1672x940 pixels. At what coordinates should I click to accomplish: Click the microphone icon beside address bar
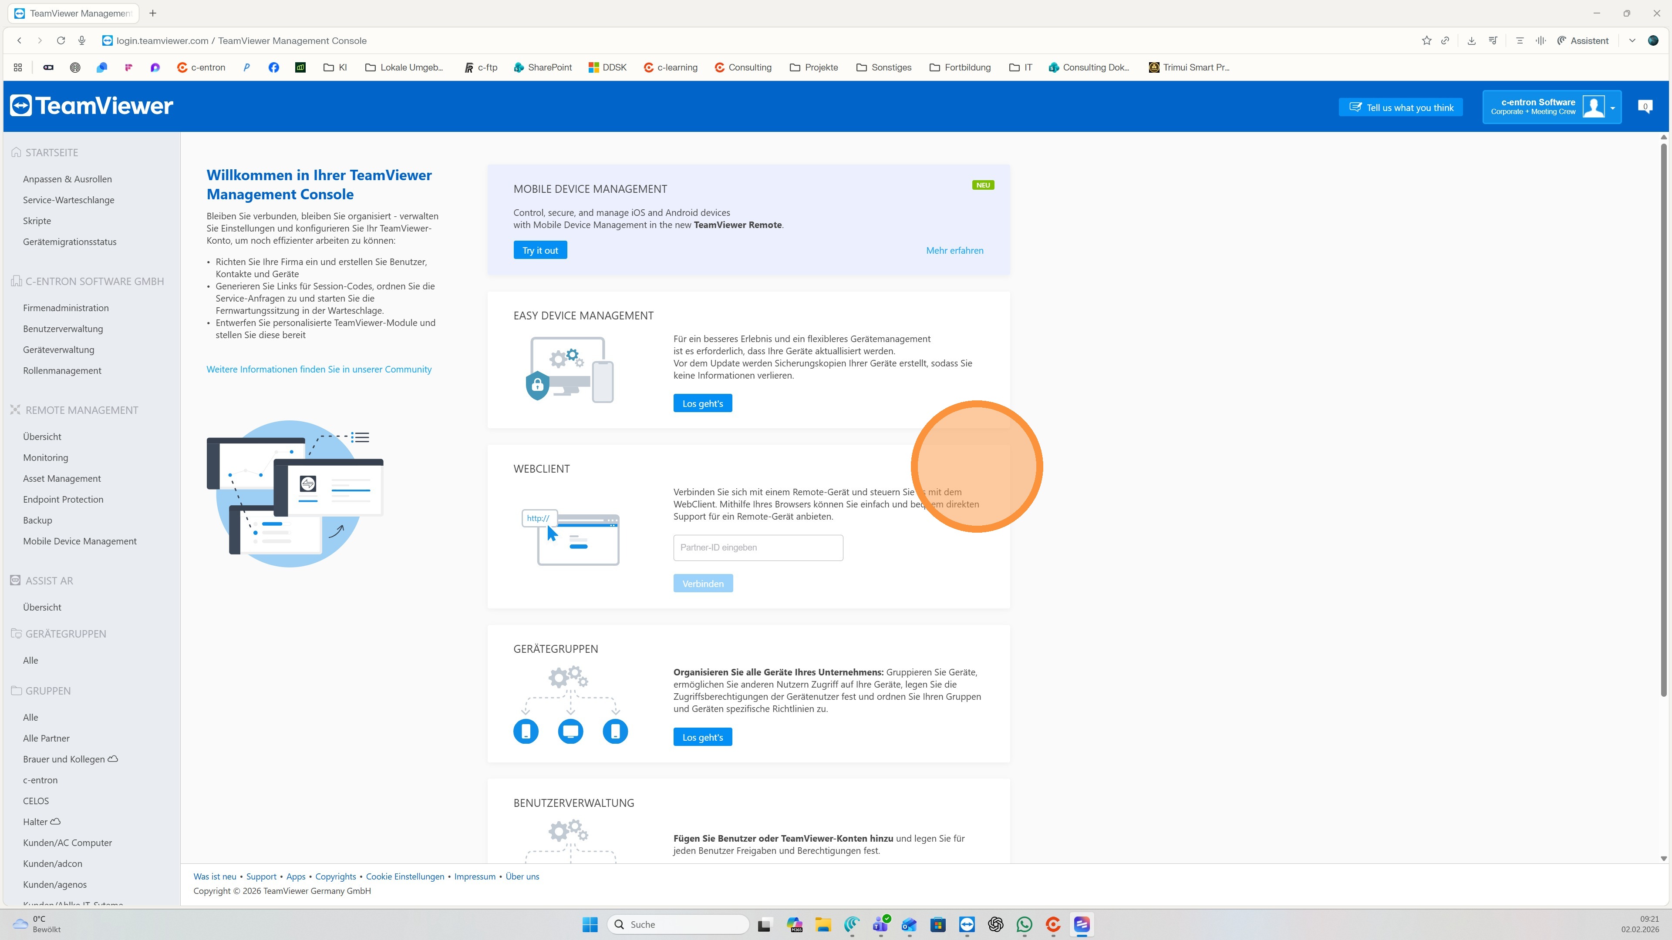coord(82,40)
